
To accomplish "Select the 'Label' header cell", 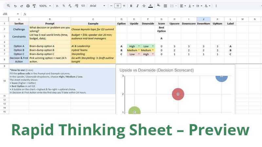I will (x=230, y=24).
